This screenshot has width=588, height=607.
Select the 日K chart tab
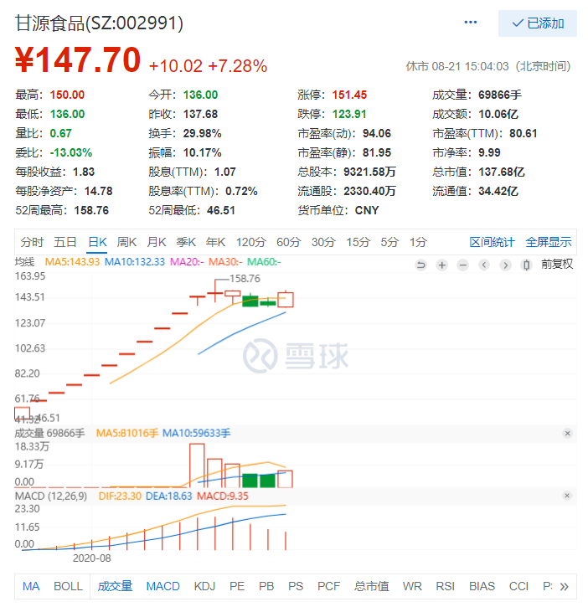pyautogui.click(x=97, y=242)
